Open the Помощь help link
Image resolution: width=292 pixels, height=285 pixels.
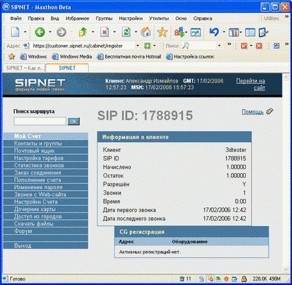click(x=252, y=112)
